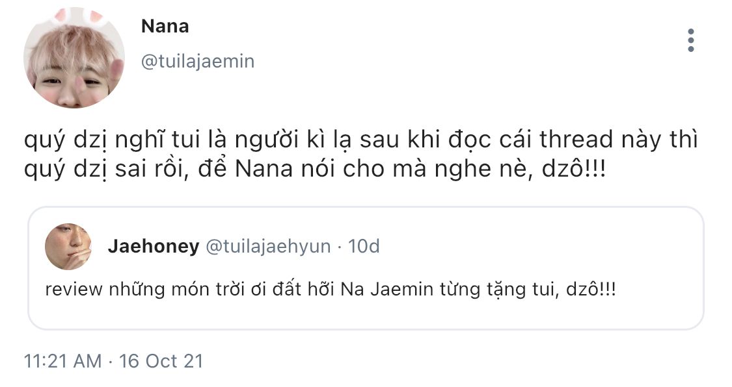This screenshot has height=387, width=732.
Task: Visit the @tuilajaemin handle profile
Action: (x=198, y=62)
